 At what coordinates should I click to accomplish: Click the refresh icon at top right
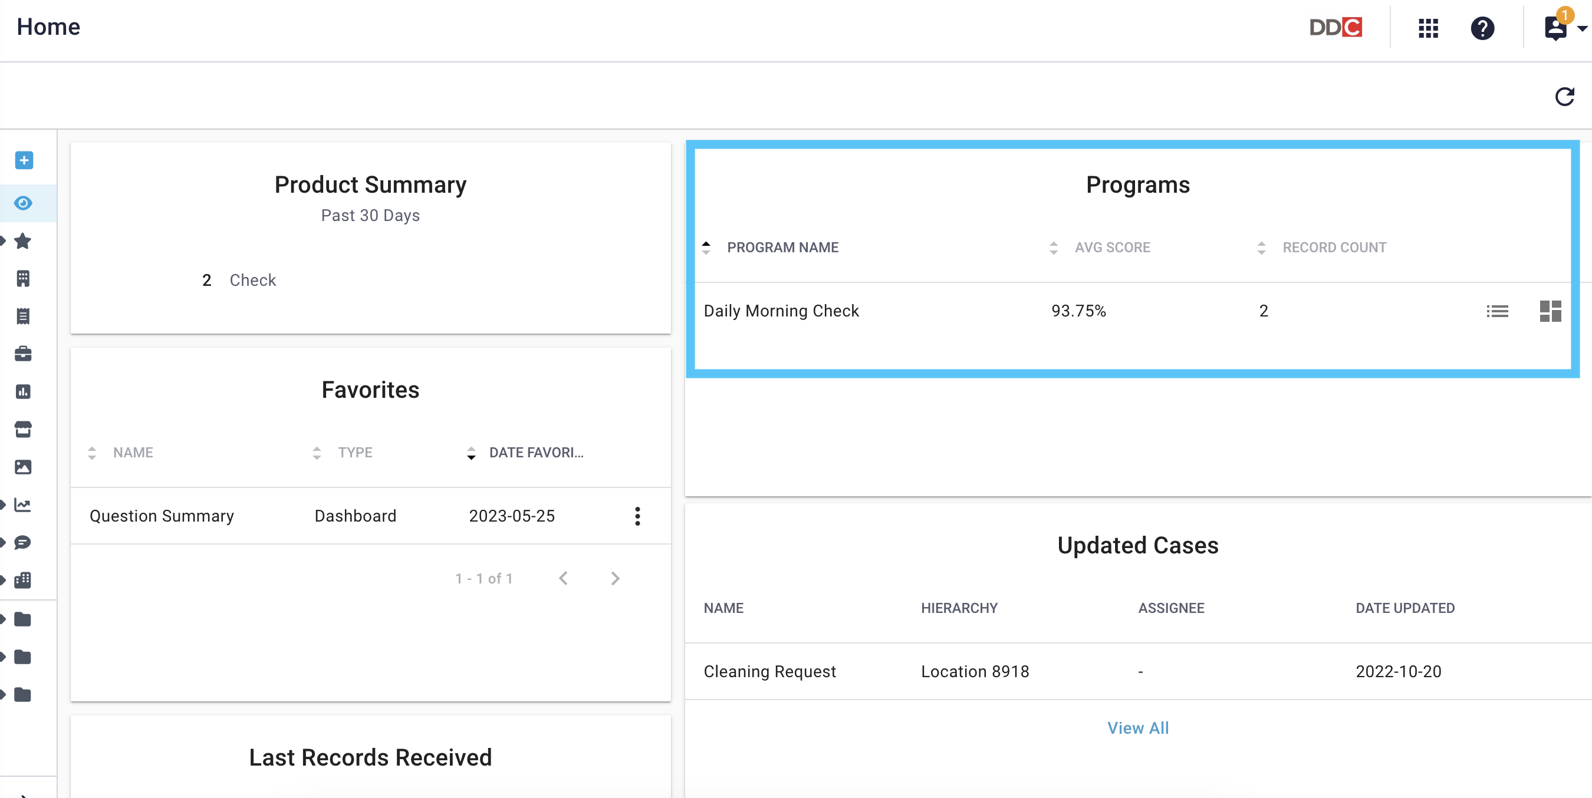1564,97
